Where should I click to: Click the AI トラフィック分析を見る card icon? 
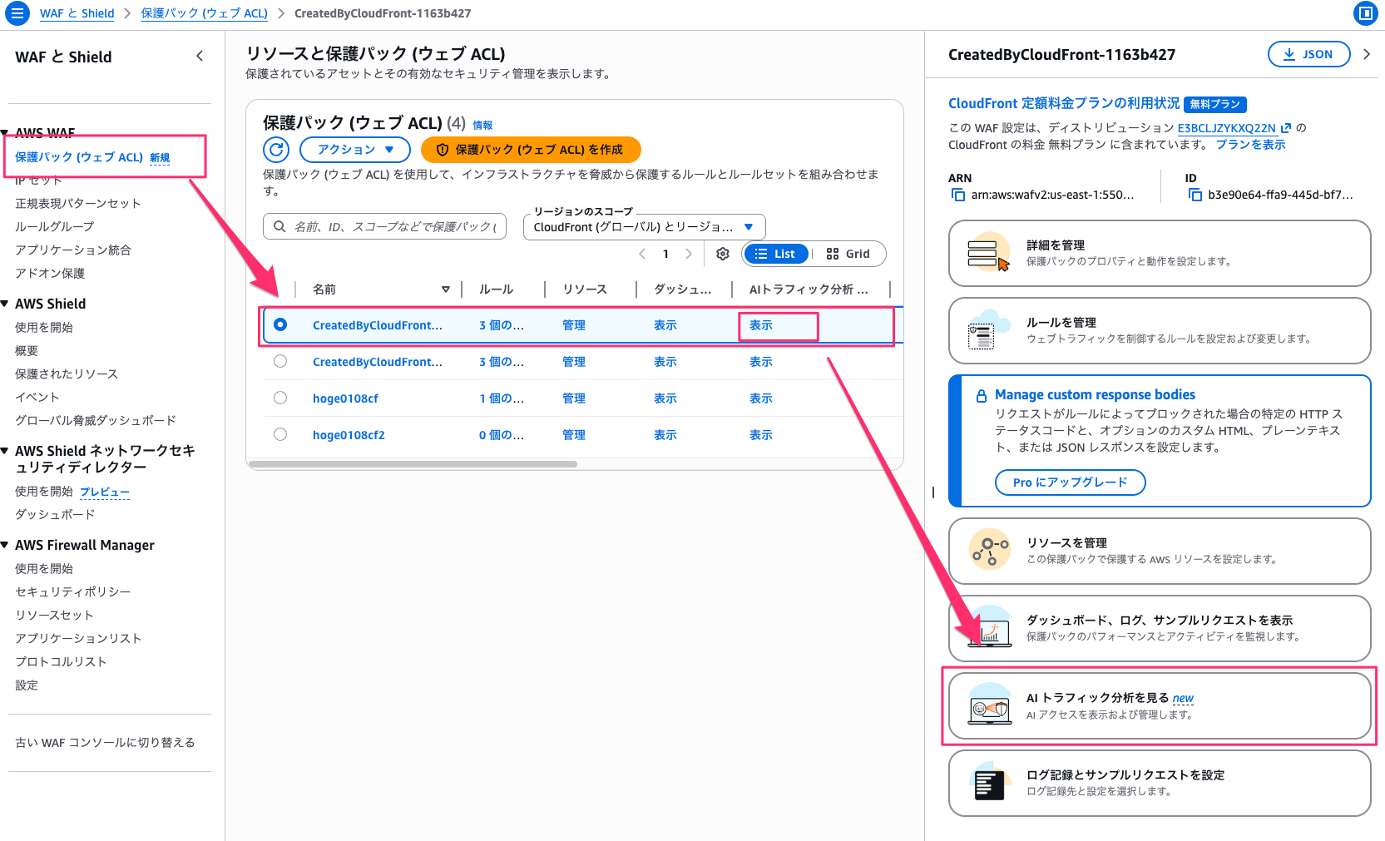click(x=990, y=705)
